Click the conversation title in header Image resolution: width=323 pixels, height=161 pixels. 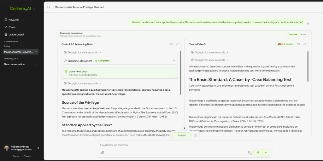tap(79, 7)
